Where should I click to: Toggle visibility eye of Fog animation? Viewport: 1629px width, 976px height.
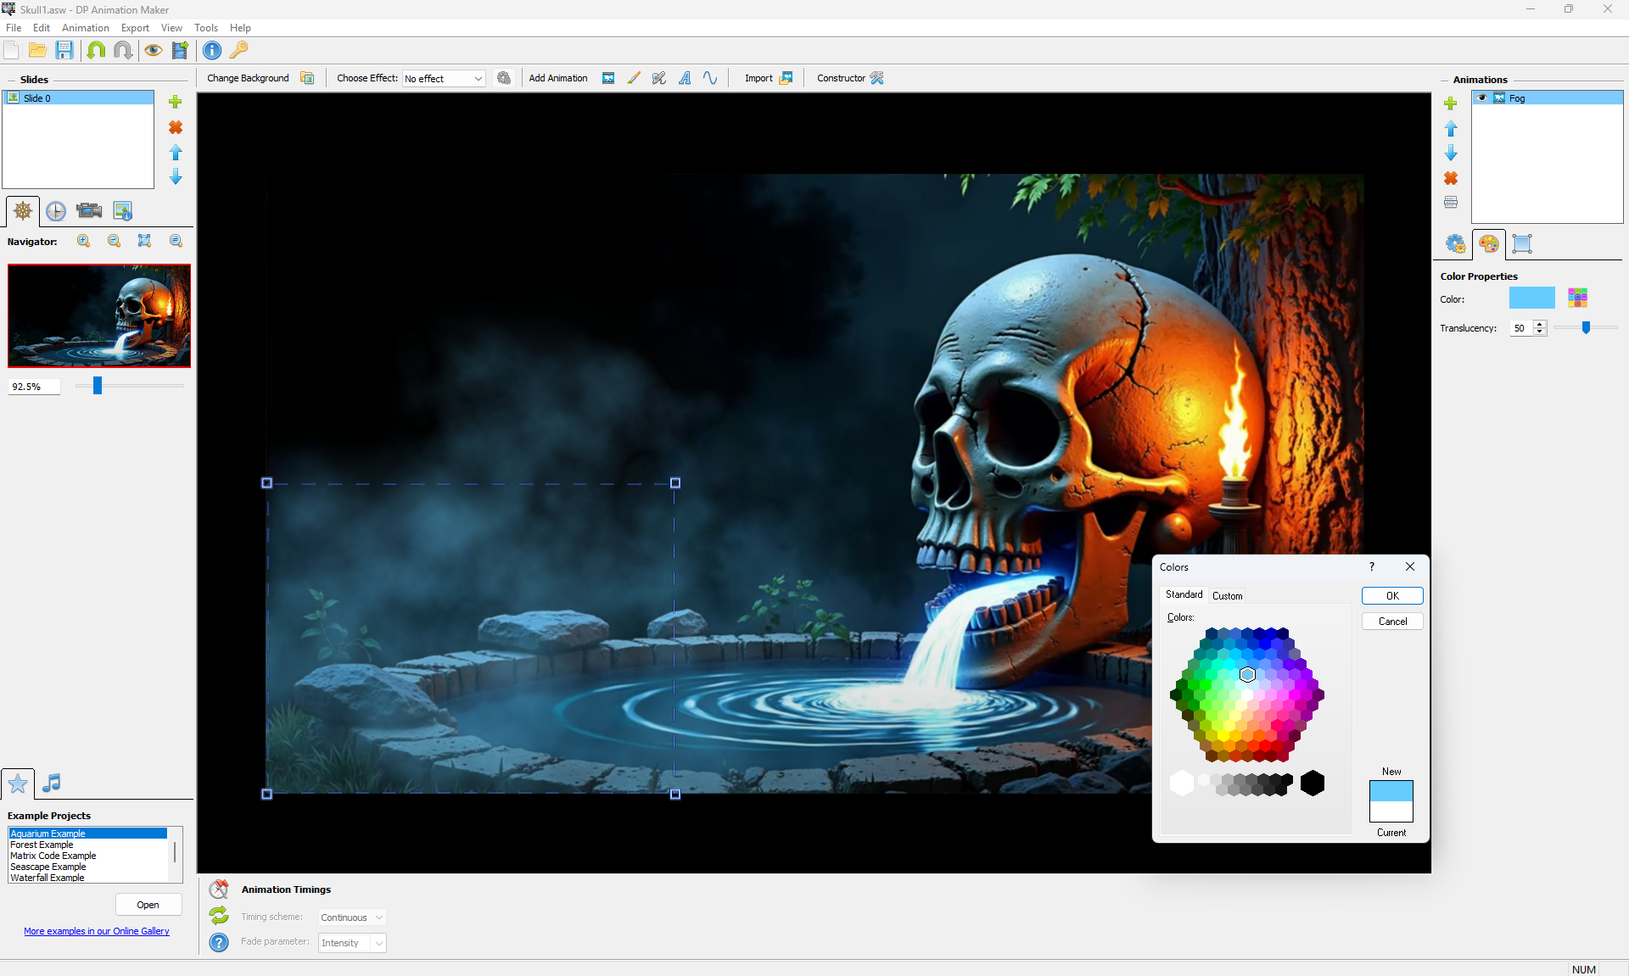coord(1482,98)
